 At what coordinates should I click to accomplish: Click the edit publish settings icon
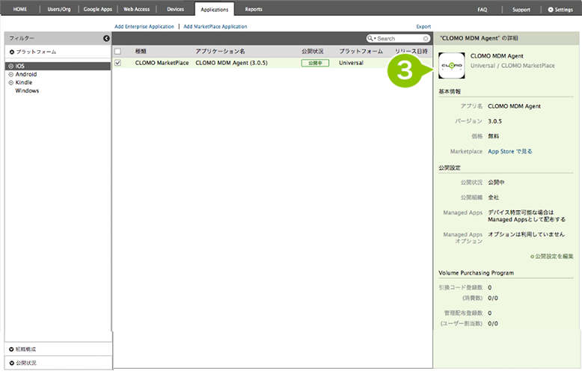(x=532, y=257)
